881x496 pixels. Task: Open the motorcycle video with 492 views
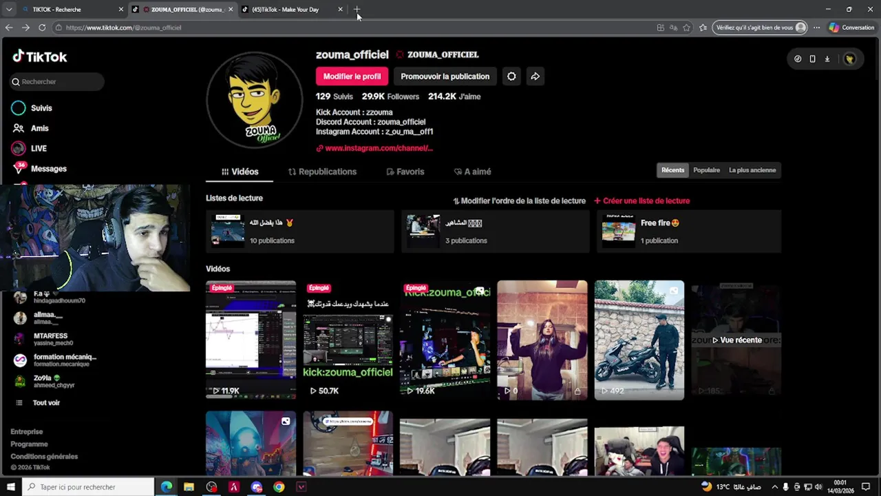639,340
